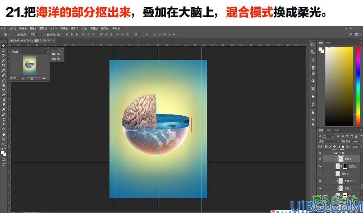
Task: Collapse the 大脑 layer group
Action: 333,153
